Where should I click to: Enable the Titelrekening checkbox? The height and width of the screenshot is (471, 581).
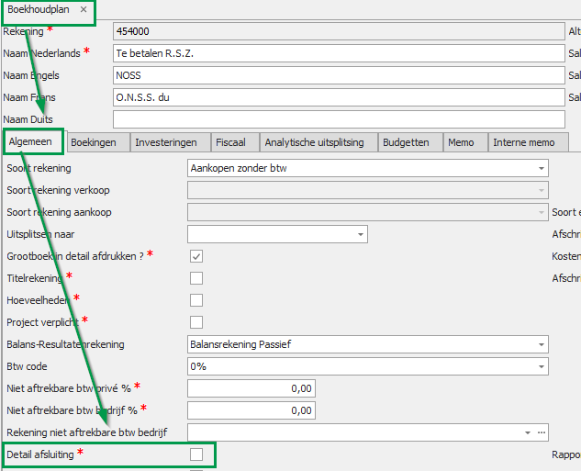point(196,278)
